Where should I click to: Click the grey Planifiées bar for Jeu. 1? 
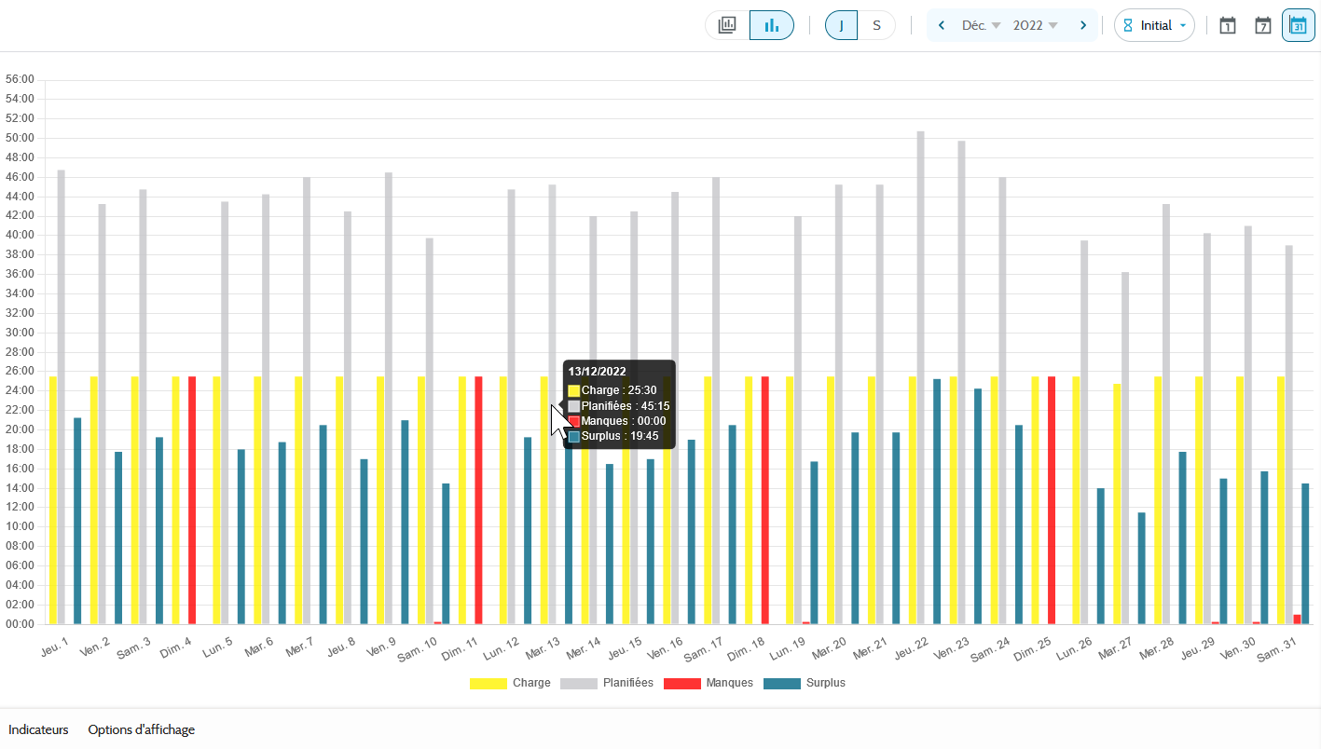click(62, 397)
